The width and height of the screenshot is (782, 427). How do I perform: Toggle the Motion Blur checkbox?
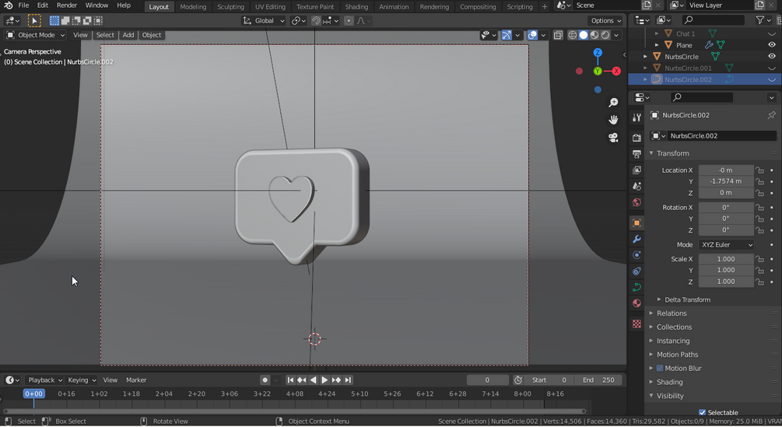pyautogui.click(x=660, y=368)
